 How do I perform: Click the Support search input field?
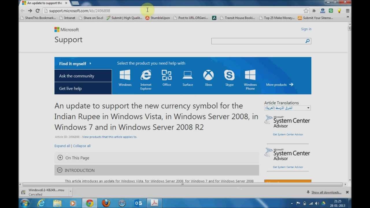point(258,41)
